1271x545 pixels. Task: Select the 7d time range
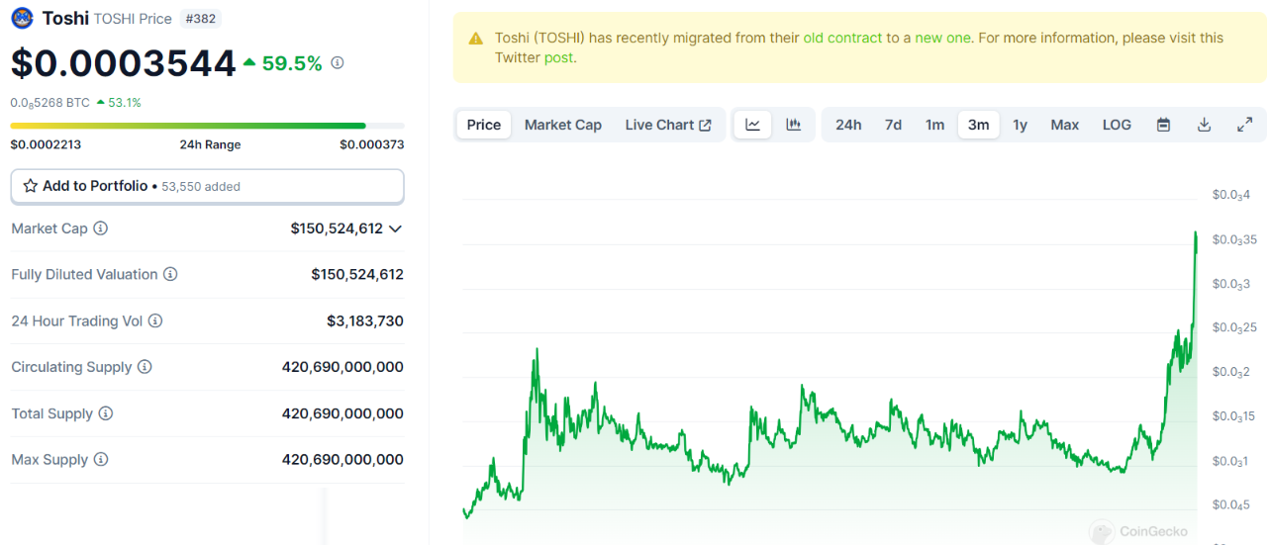(x=893, y=125)
